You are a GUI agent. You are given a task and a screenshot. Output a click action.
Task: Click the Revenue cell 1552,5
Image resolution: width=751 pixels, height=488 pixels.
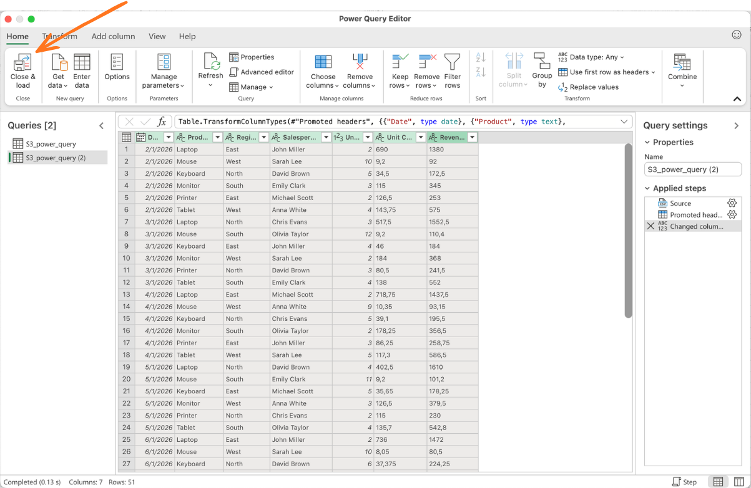point(453,222)
